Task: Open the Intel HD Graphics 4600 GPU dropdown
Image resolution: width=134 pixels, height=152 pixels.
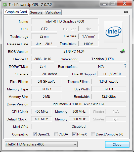Action: [41, 144]
